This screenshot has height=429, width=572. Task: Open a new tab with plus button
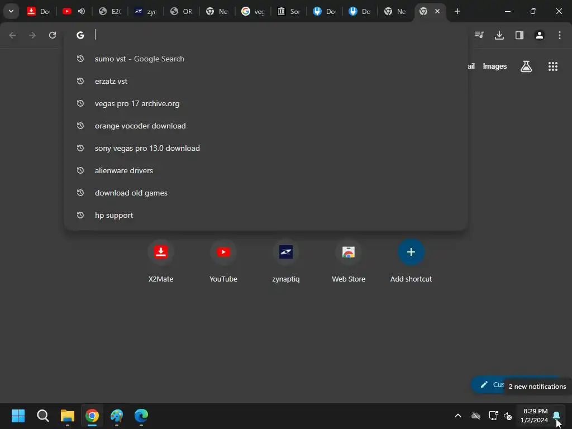point(457,11)
